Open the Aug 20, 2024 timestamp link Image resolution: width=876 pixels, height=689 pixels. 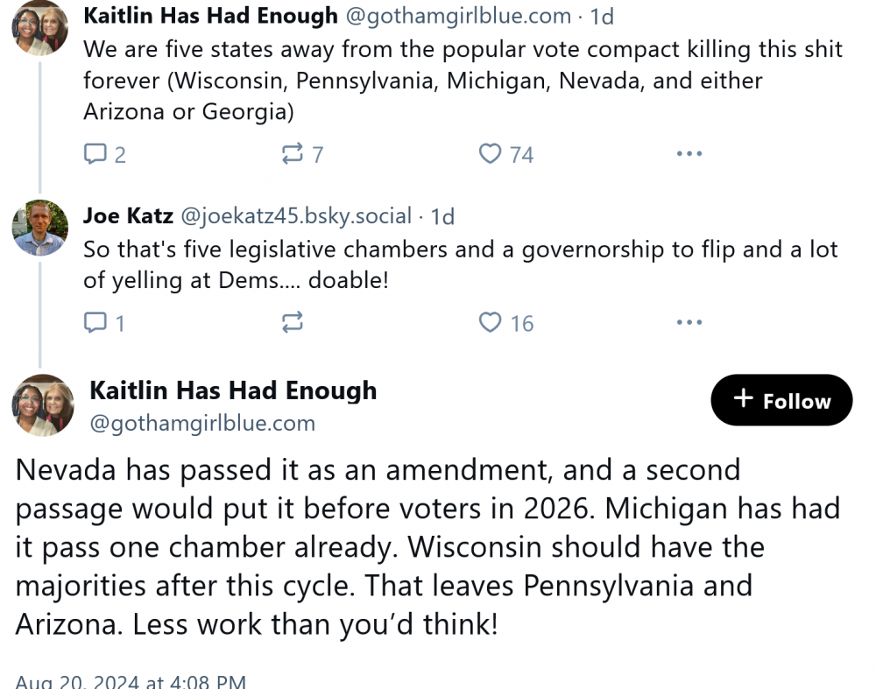tap(131, 681)
